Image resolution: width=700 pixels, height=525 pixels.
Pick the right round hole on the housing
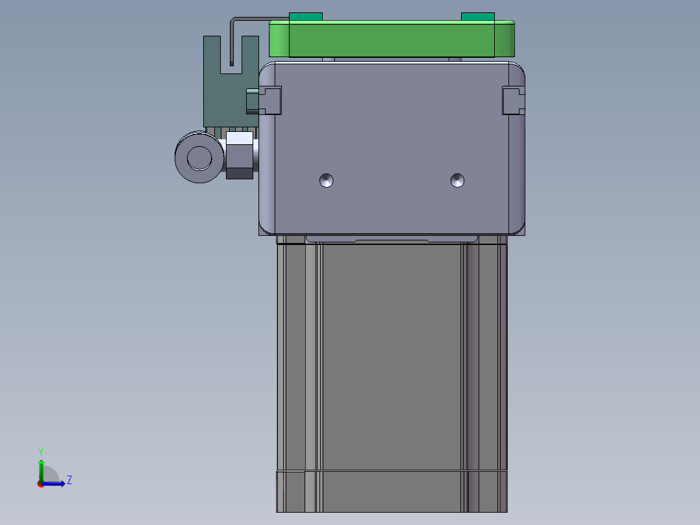coord(457,181)
